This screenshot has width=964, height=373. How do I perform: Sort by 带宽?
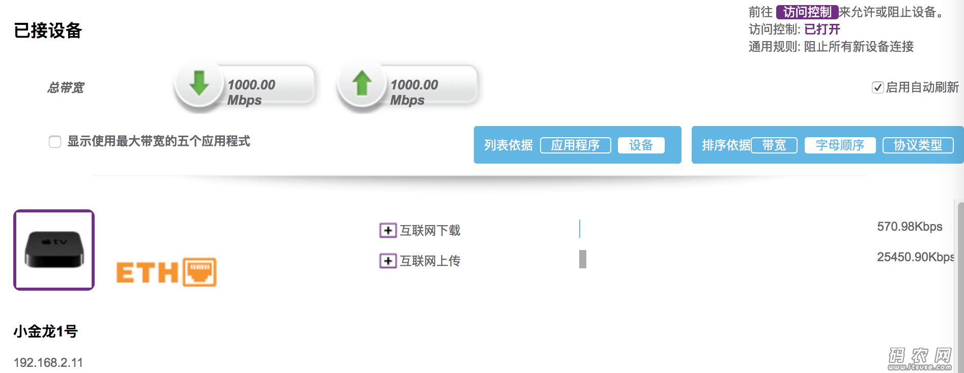[x=774, y=145]
